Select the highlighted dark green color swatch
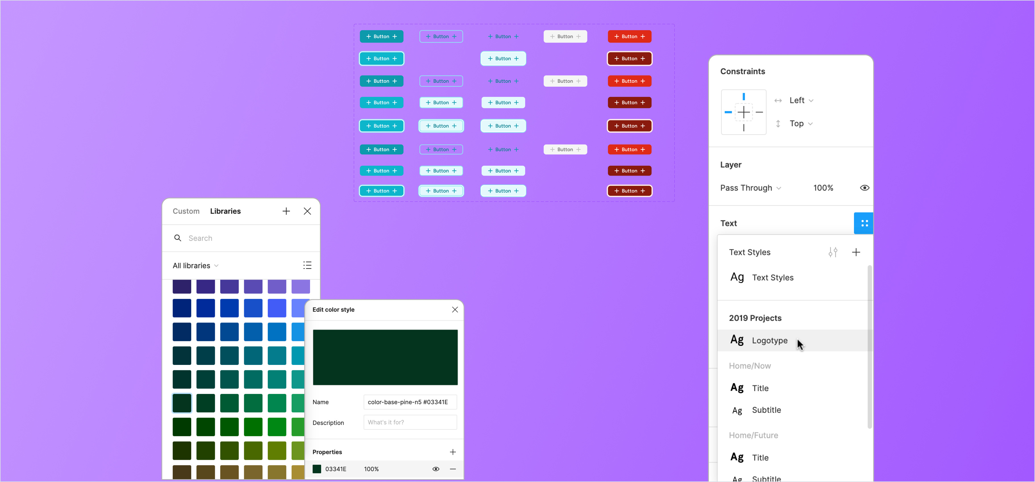 182,403
